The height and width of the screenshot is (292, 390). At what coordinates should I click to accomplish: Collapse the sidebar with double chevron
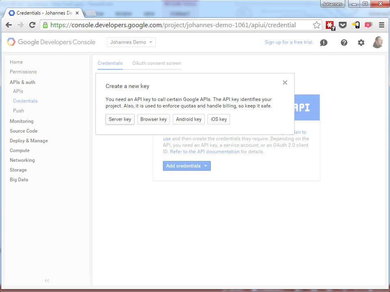click(x=47, y=281)
